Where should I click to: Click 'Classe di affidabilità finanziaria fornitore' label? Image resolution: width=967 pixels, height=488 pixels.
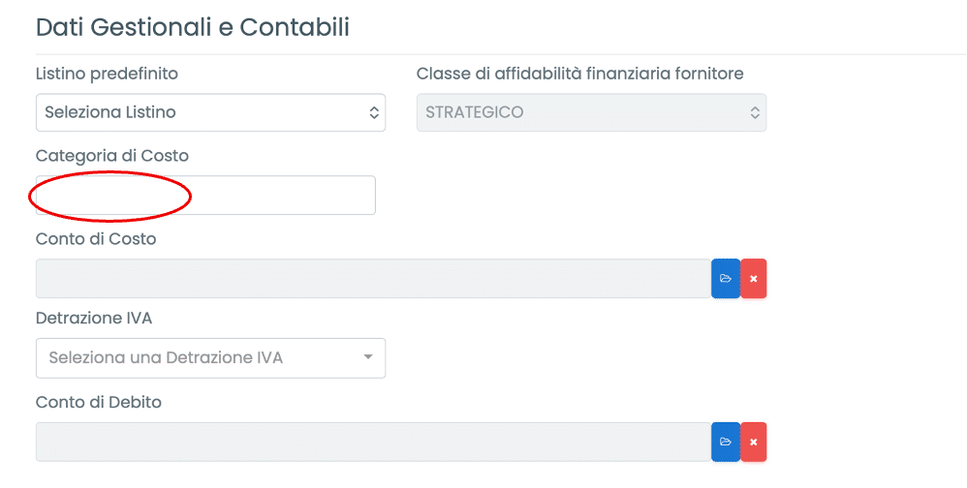click(x=579, y=74)
